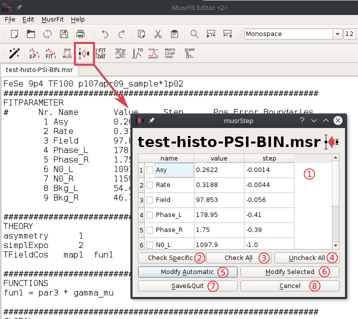Viewport: 358px width, 319px height.
Task: Open the MusrFit menu
Action: point(52,19)
